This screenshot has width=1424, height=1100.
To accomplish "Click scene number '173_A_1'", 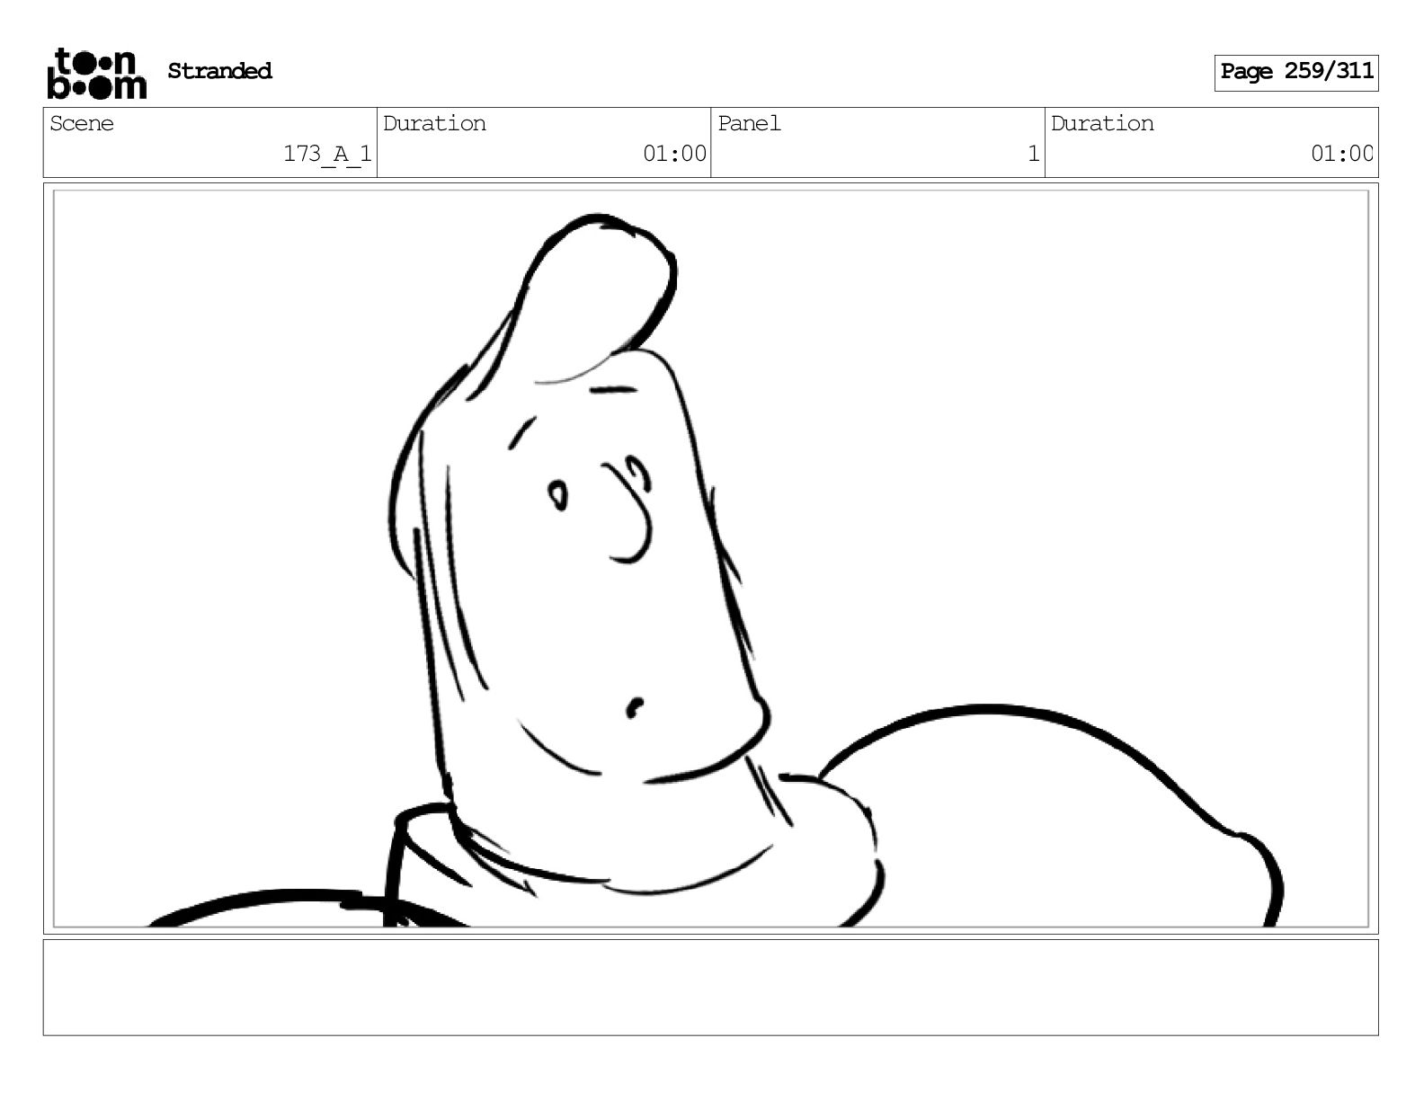I will click(327, 154).
